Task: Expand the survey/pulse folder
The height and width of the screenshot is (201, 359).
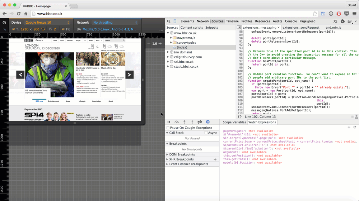Action: pyautogui.click(x=171, y=43)
